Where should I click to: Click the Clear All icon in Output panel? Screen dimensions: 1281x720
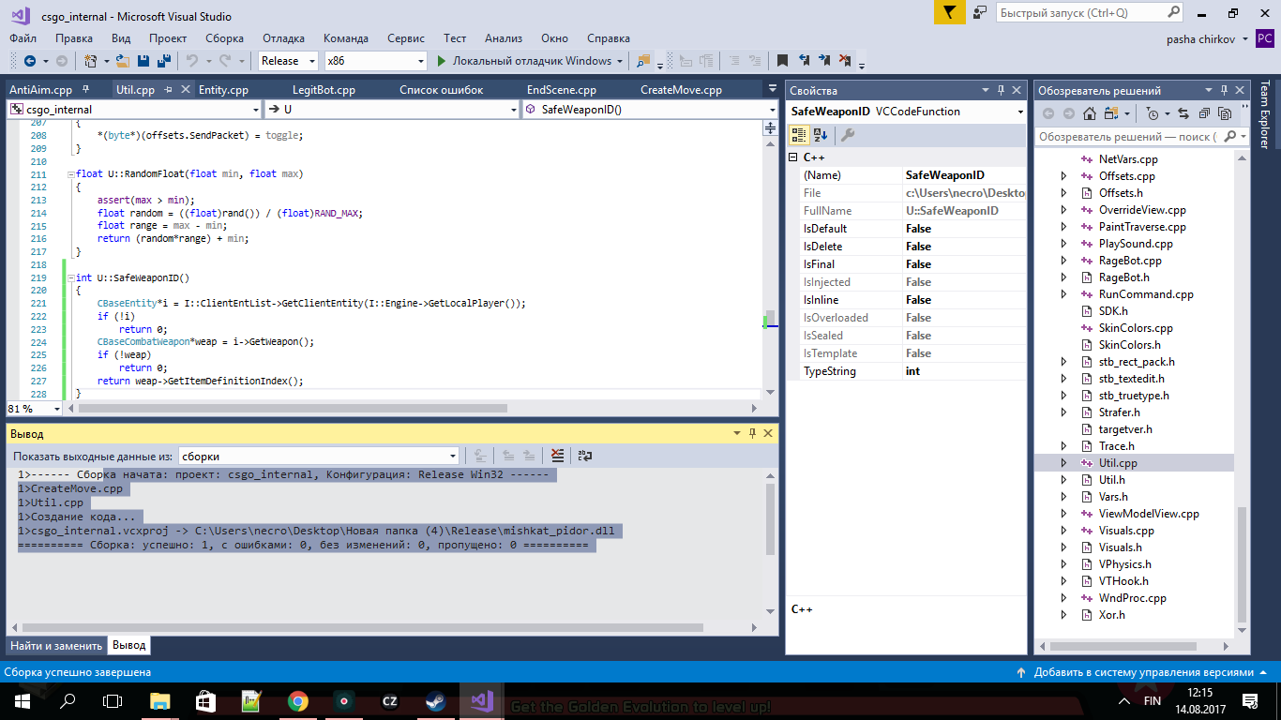tap(558, 456)
